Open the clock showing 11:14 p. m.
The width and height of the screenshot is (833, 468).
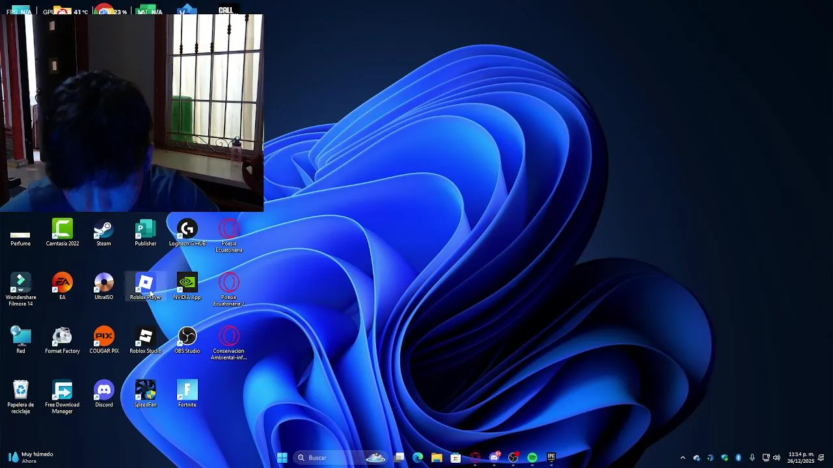pos(800,458)
